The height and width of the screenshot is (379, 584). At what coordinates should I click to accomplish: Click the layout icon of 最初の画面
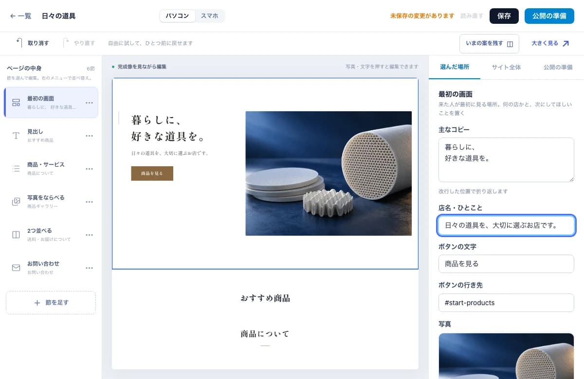[16, 103]
